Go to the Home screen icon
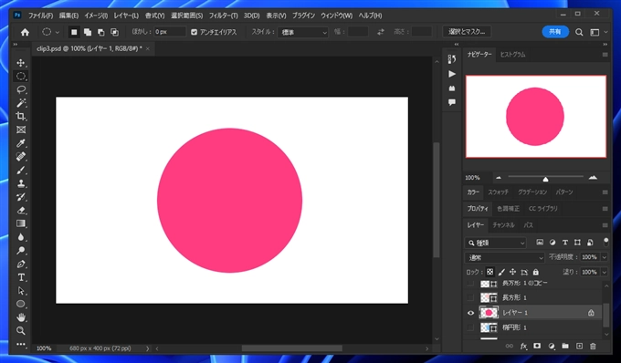Screen dimensions: 621x363 coord(25,32)
